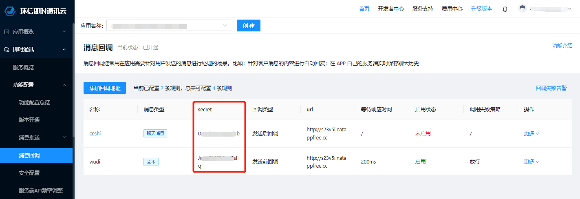Click the 应用概览 sidebar icon
580x199 pixels.
click(x=7, y=32)
